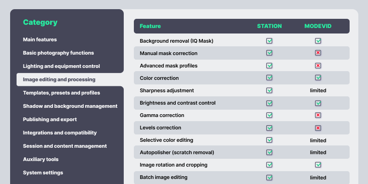Select System settings category
The width and height of the screenshot is (368, 184).
pyautogui.click(x=43, y=173)
